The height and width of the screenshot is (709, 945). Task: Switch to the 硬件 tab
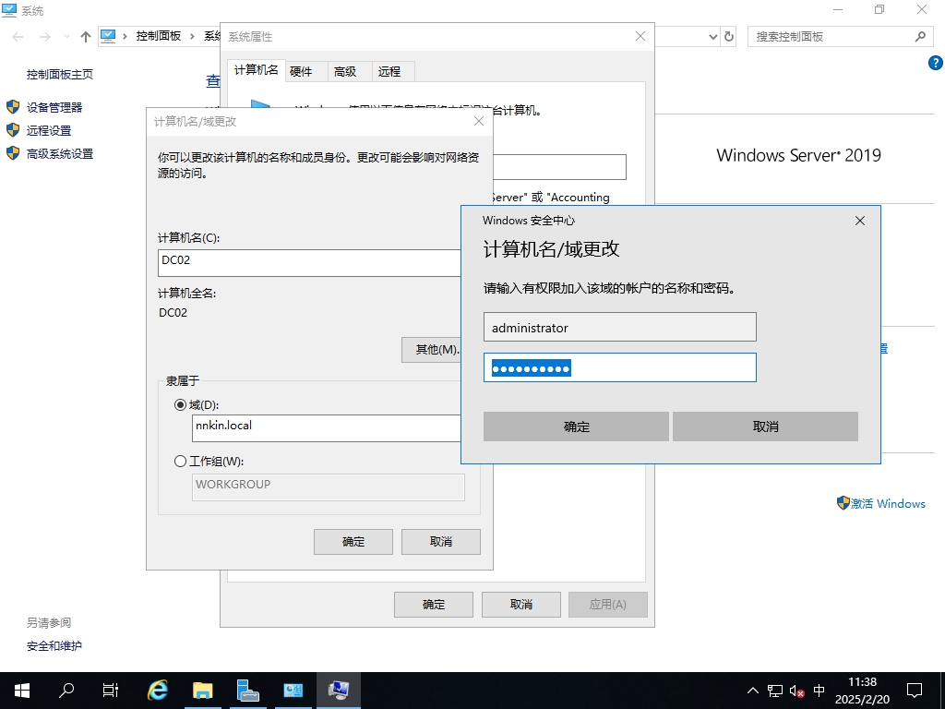coord(301,71)
